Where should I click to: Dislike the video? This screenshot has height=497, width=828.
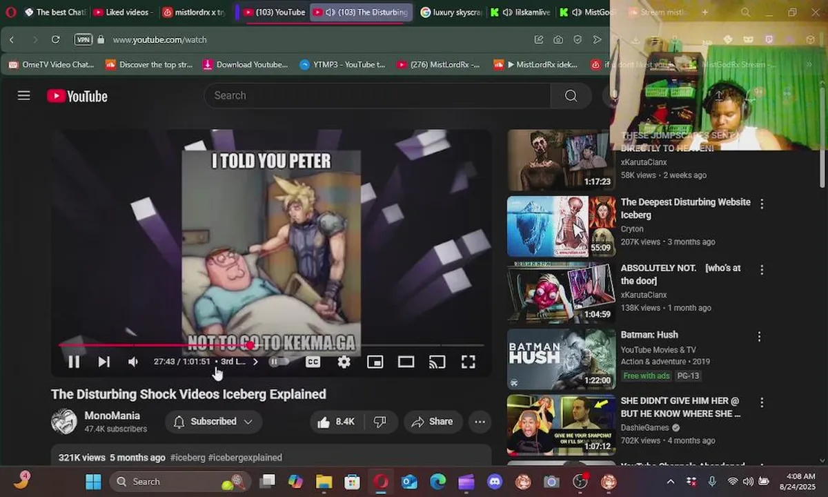tap(380, 421)
